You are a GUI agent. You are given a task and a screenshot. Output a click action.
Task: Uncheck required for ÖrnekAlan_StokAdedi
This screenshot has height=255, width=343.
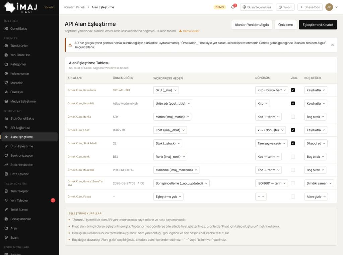293,143
